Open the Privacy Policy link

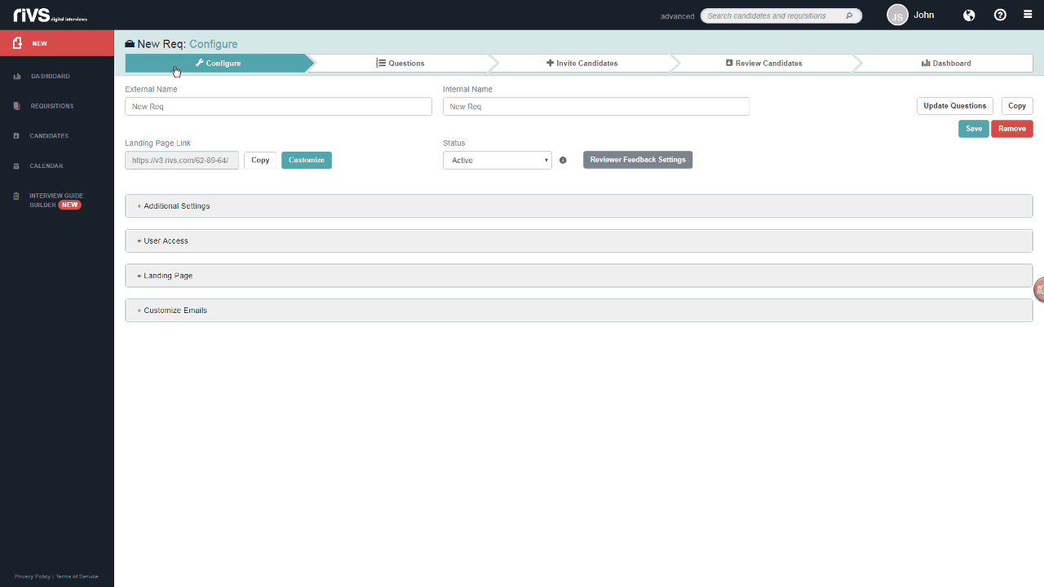pyautogui.click(x=33, y=576)
